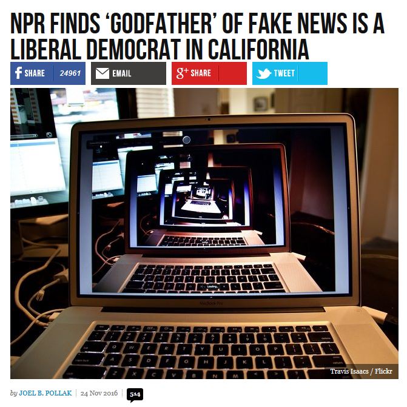Share article via Facebook SHARE label
407x407 pixels.
point(35,73)
